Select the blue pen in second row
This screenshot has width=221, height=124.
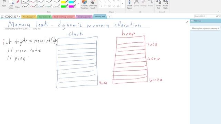click(x=41, y=6)
